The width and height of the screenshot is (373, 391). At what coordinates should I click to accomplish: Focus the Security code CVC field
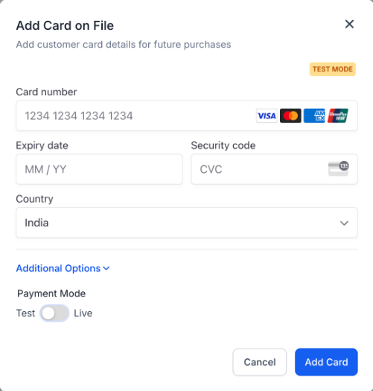point(274,169)
